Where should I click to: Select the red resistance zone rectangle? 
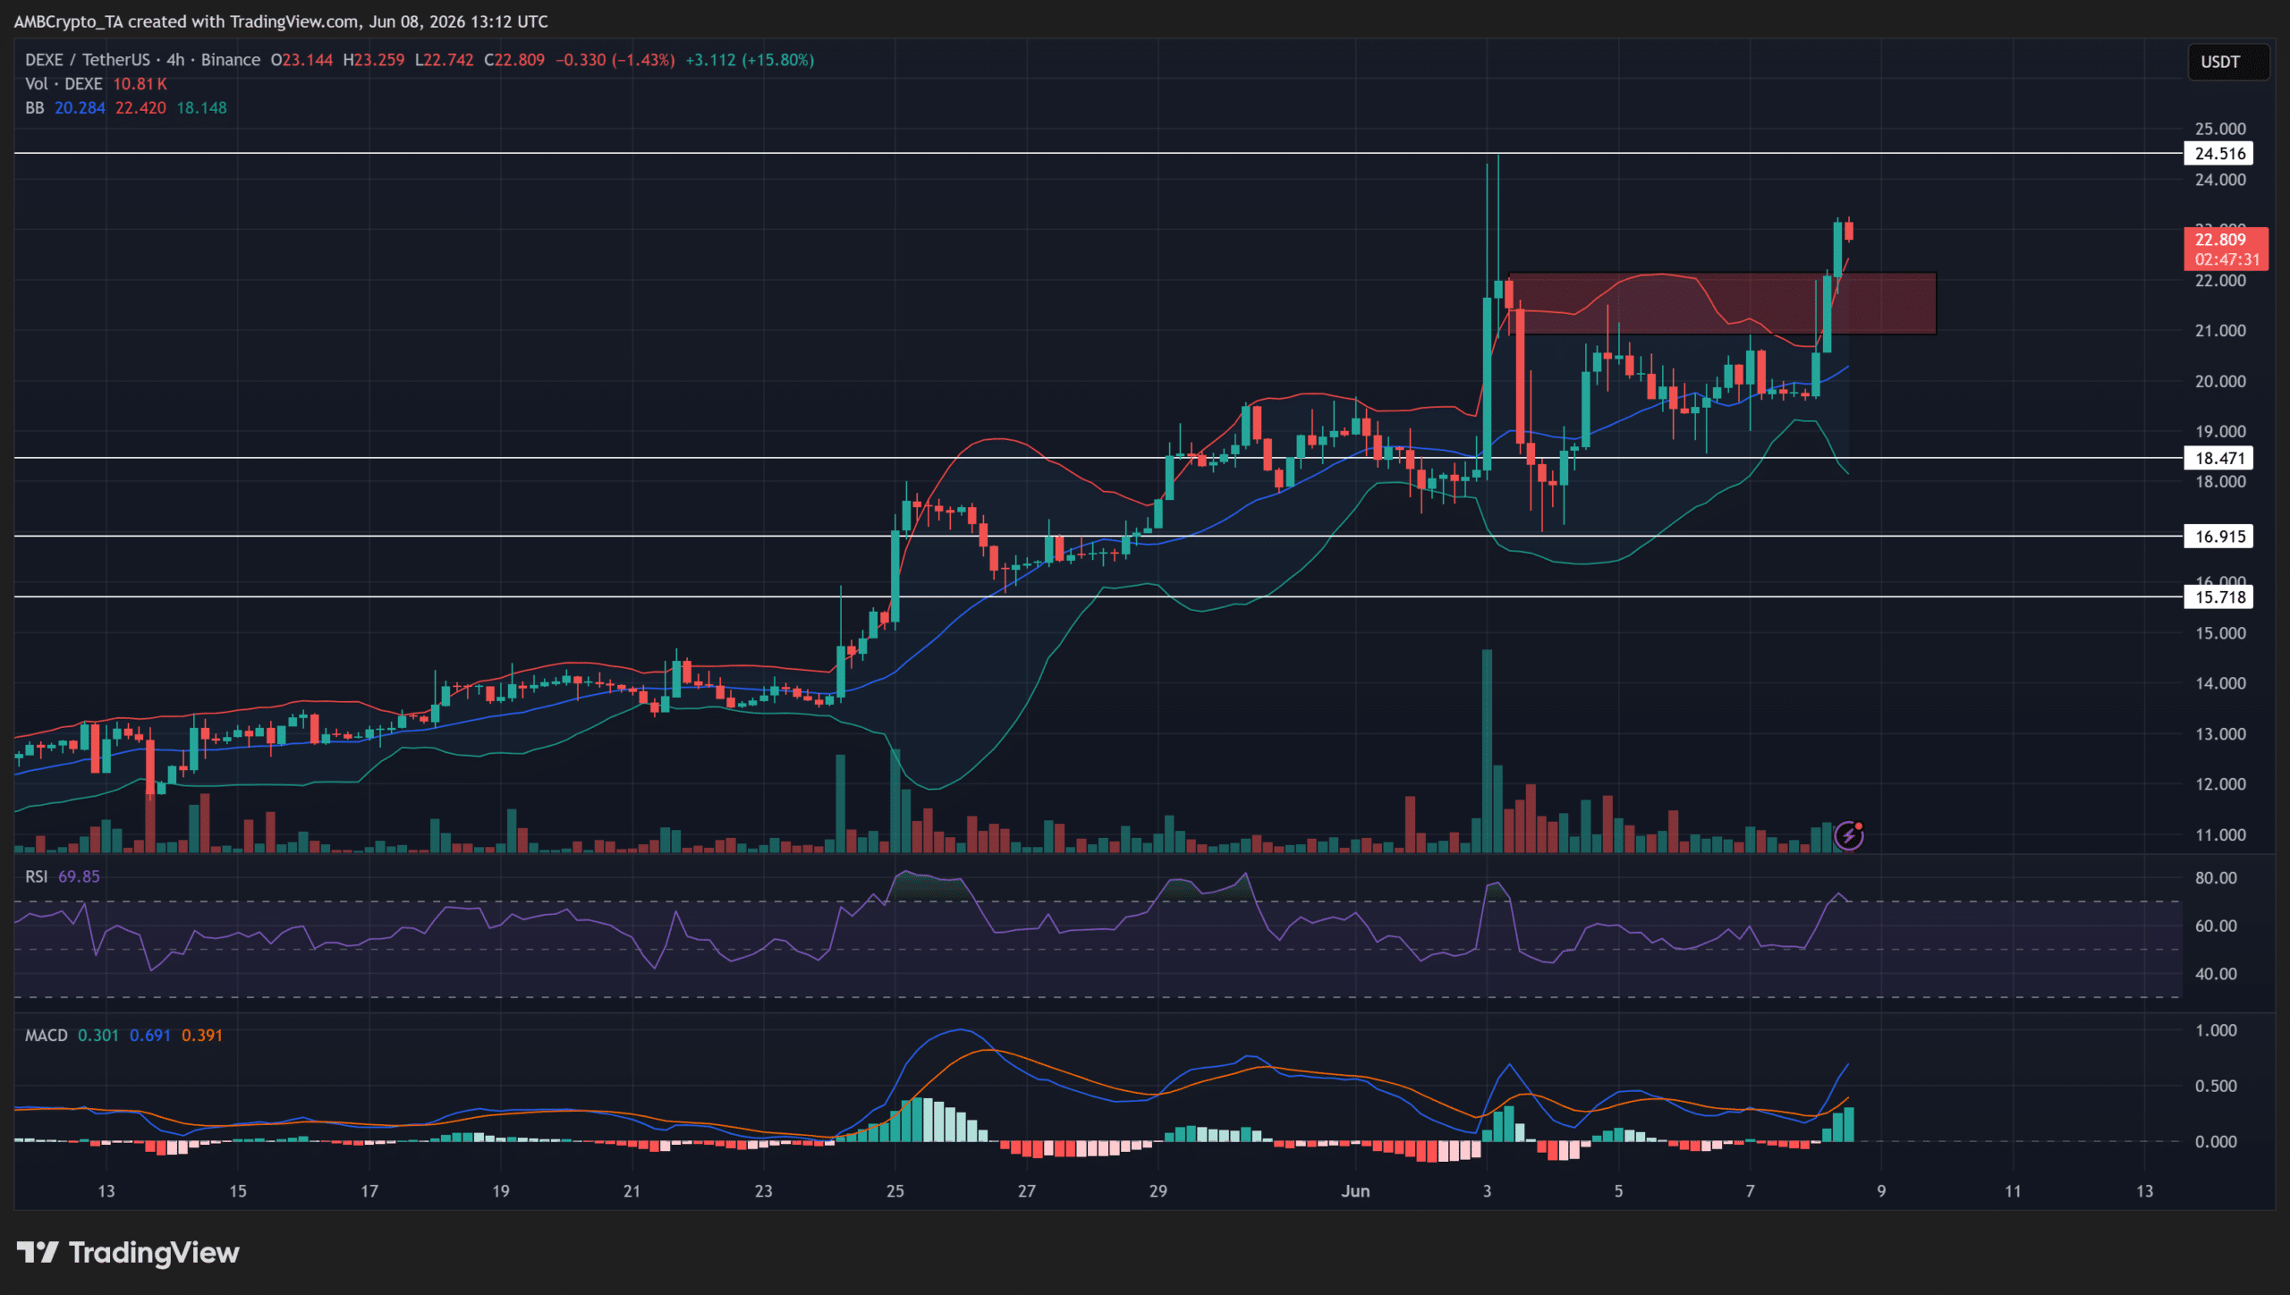pyautogui.click(x=1722, y=304)
